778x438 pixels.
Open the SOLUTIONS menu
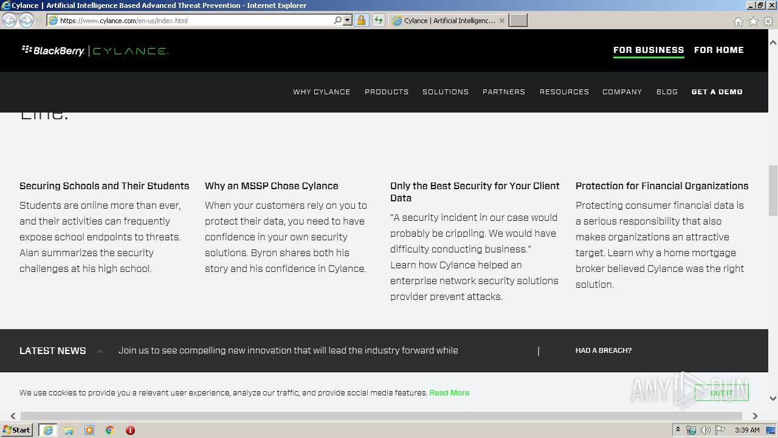tap(446, 92)
